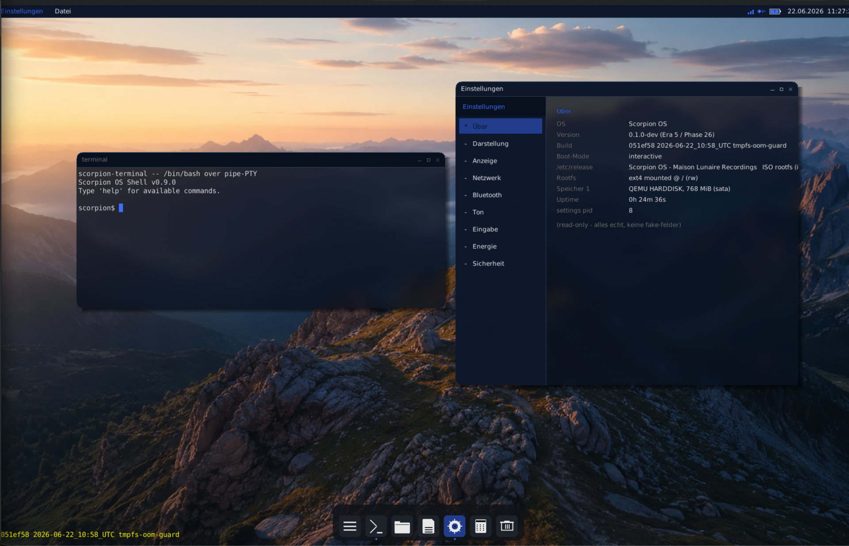
Task: Select the version value 0.1.0-dev
Action: coord(671,135)
